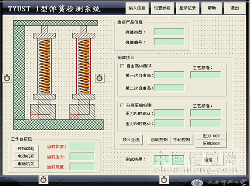The image size is (250, 186).
Task: Open the 设置参数 menu
Action: click(x=162, y=8)
